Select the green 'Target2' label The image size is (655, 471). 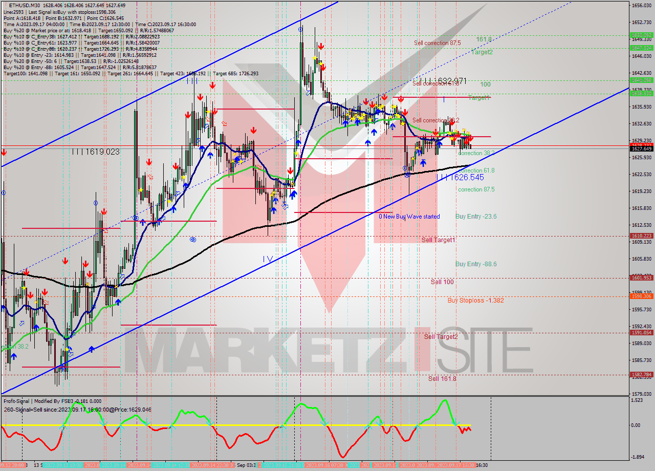point(482,52)
